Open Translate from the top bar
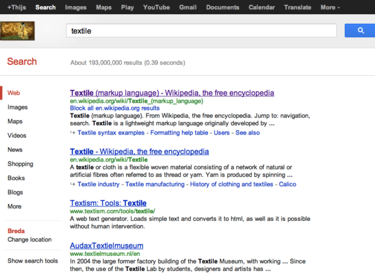 click(297, 8)
